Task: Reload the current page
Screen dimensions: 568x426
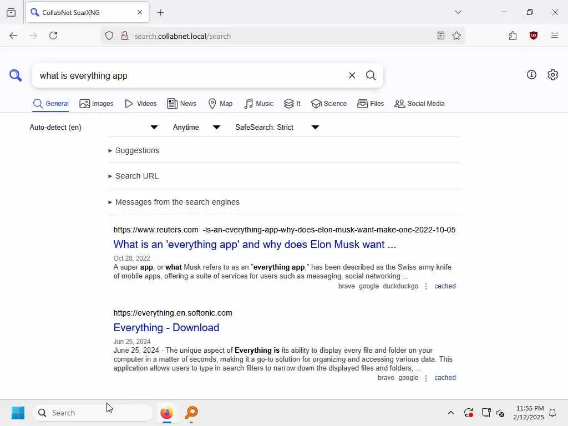Action: pyautogui.click(x=53, y=35)
